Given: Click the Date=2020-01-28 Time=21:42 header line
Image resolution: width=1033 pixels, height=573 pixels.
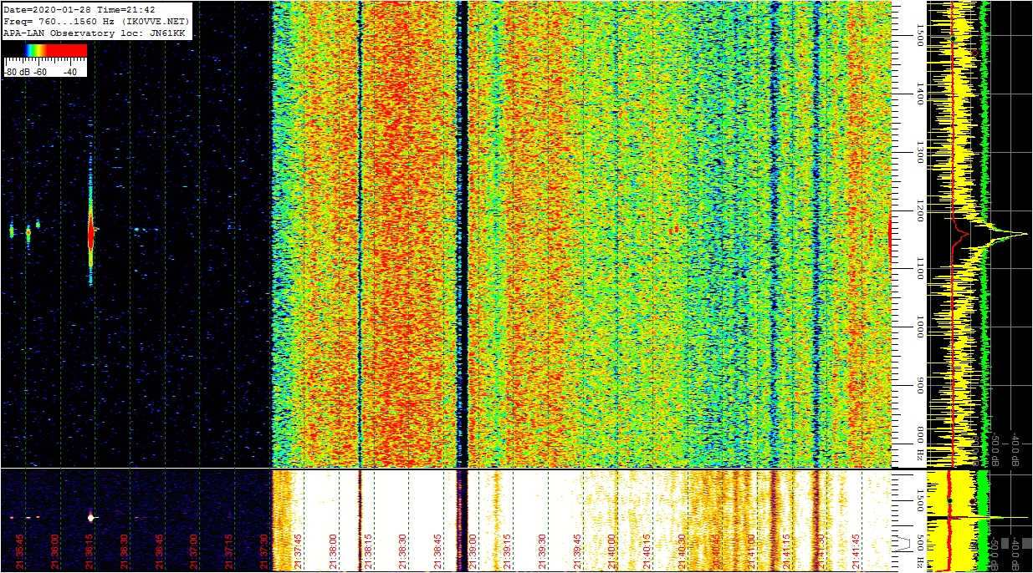Looking at the screenshot, I should pyautogui.click(x=79, y=9).
